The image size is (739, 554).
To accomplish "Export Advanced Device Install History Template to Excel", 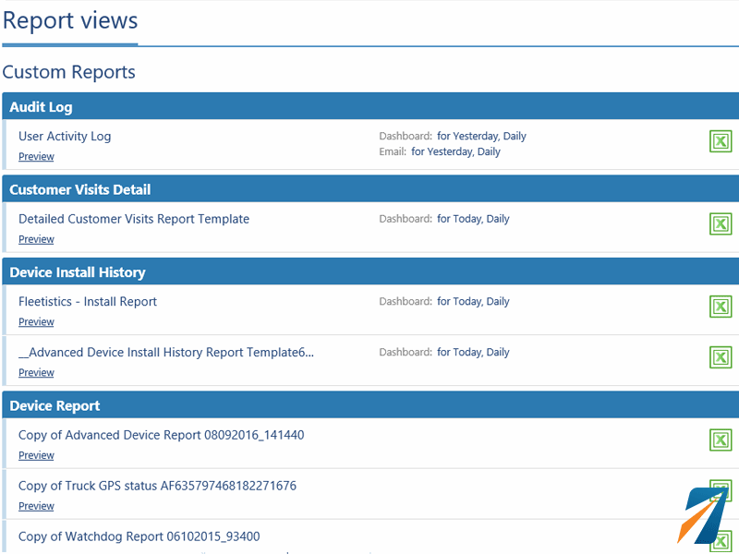I will point(721,357).
